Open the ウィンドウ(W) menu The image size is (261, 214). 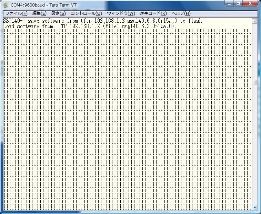point(121,13)
